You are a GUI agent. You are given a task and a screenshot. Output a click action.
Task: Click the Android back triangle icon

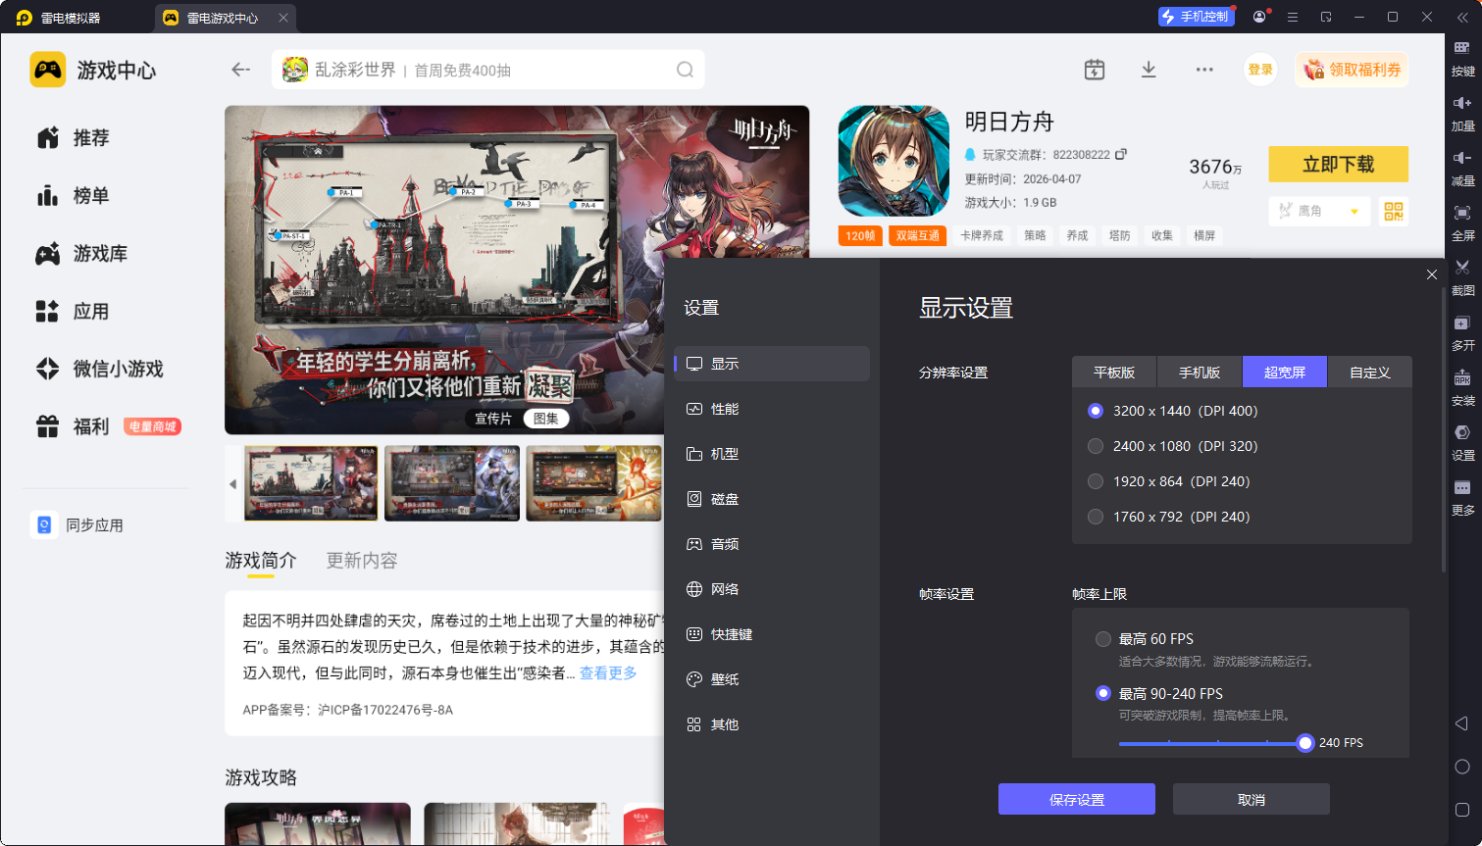point(1461,723)
